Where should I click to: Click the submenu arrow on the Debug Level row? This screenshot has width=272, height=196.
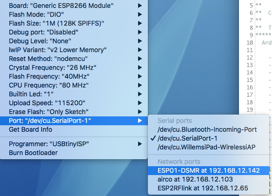140,41
